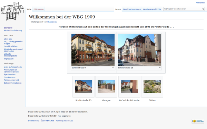Follow the Hauptseite redirect link
The image size is (207, 129).
[52, 22]
